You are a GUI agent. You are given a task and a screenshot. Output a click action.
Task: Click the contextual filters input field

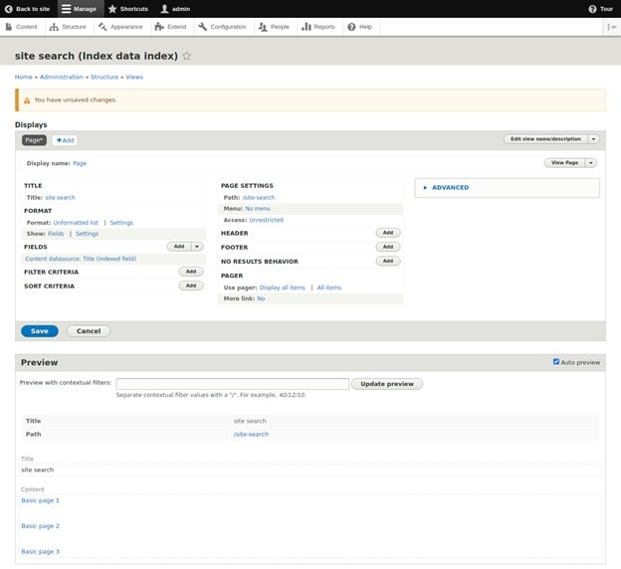tap(232, 384)
